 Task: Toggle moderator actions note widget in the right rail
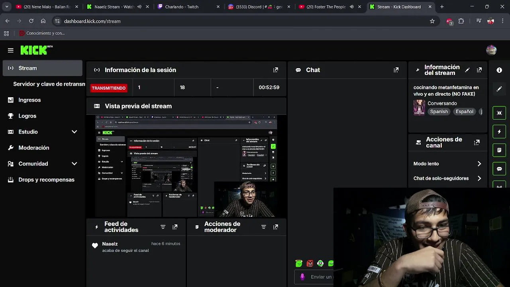tap(499, 150)
